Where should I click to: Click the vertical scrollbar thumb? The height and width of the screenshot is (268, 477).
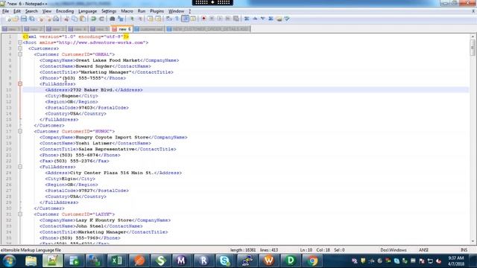[473, 48]
